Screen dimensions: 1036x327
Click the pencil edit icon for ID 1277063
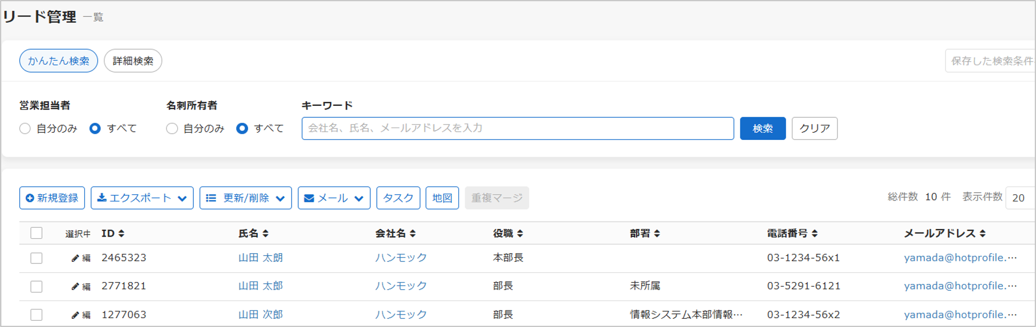coord(75,315)
